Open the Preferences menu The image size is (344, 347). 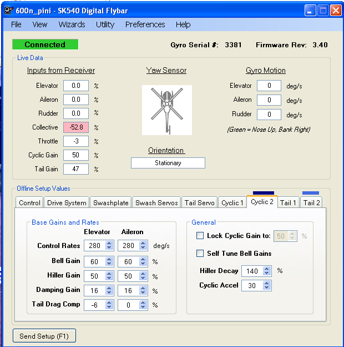point(145,24)
